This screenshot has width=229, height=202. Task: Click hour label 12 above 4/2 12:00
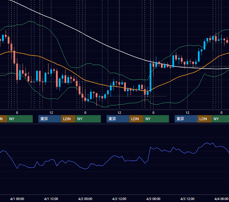[x=119, y=113]
